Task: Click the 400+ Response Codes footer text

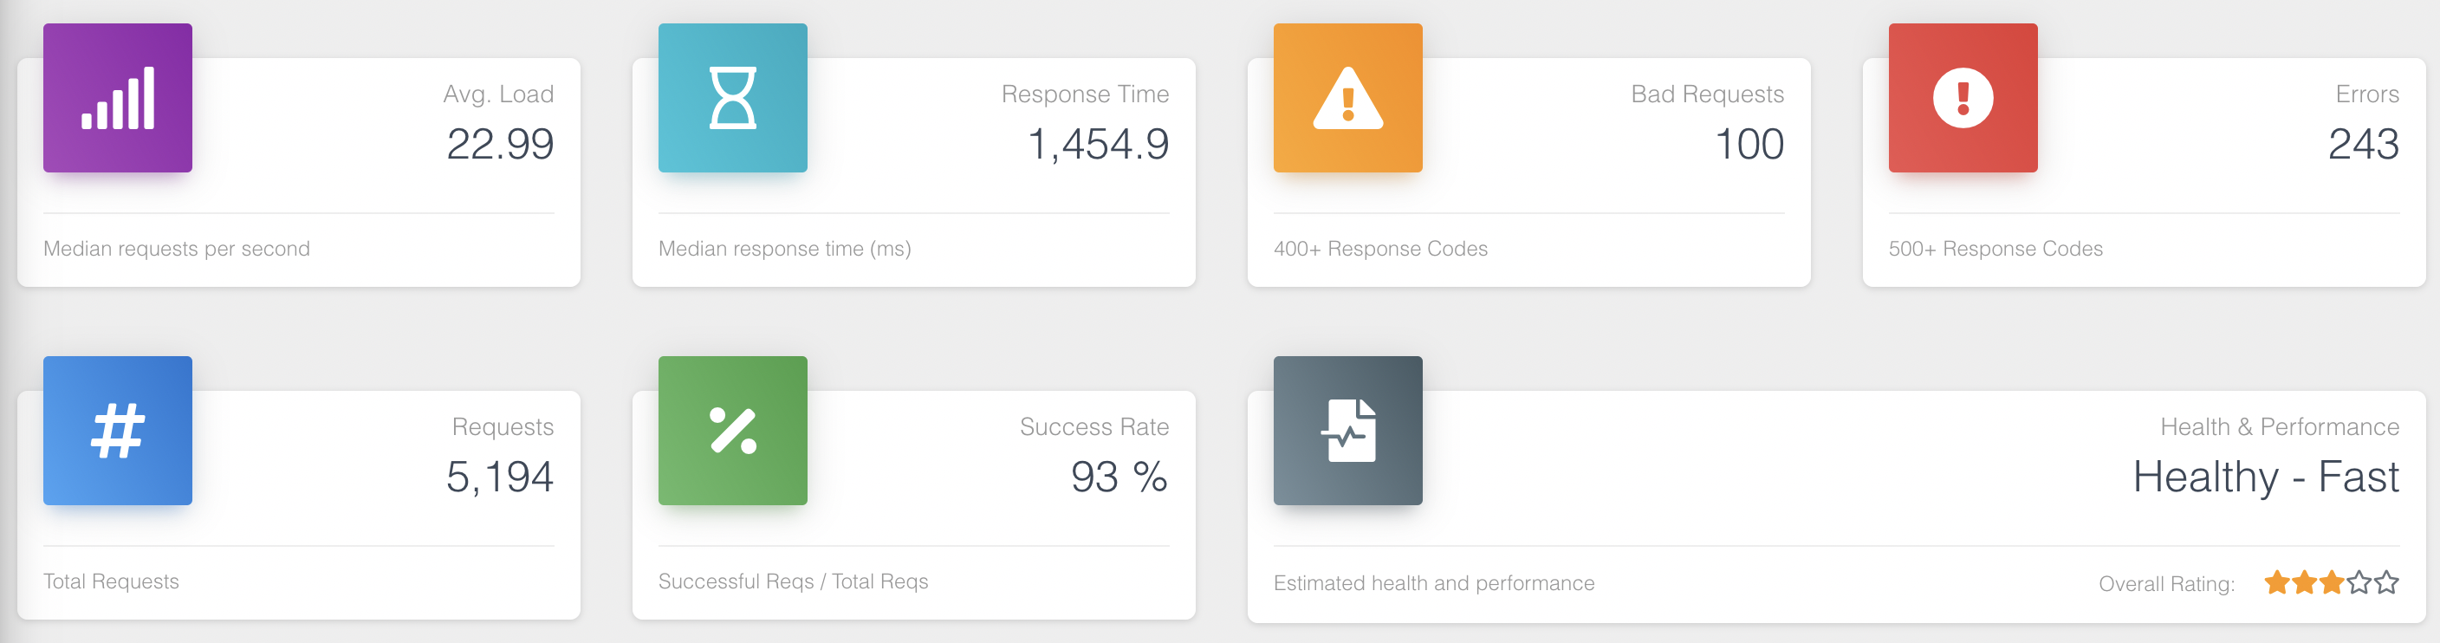Action: click(x=1380, y=248)
